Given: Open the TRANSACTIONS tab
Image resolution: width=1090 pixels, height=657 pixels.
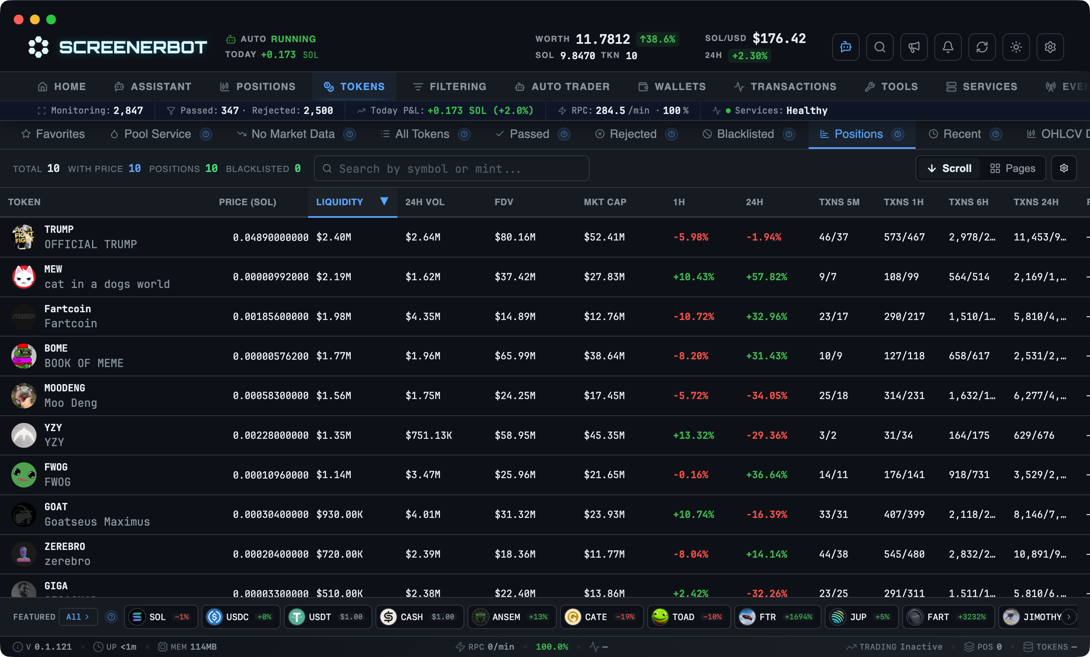Looking at the screenshot, I should click(785, 87).
